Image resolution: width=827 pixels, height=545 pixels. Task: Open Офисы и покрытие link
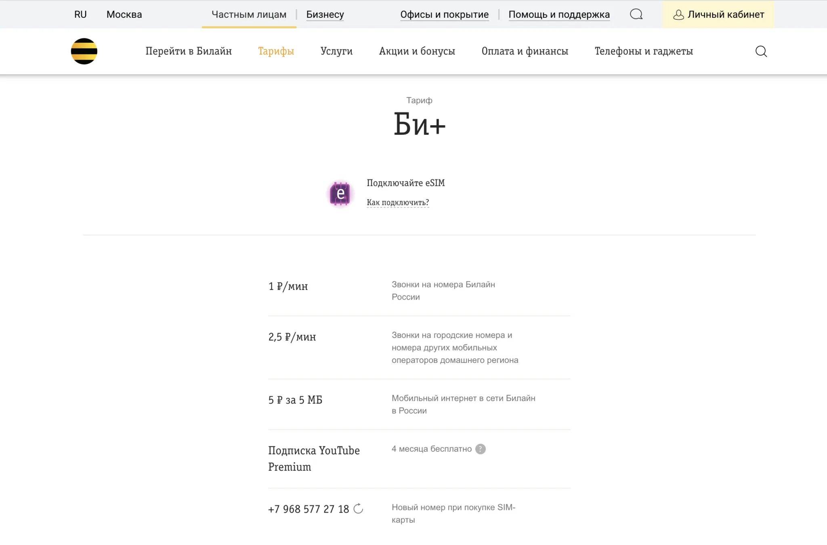(444, 15)
